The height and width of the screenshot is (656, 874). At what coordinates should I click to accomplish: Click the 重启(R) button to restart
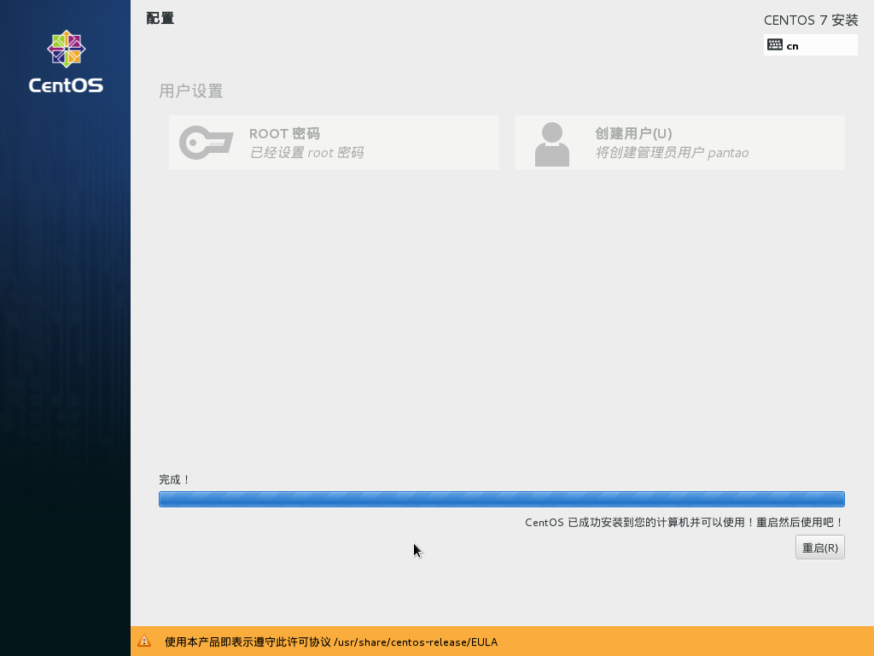point(819,547)
